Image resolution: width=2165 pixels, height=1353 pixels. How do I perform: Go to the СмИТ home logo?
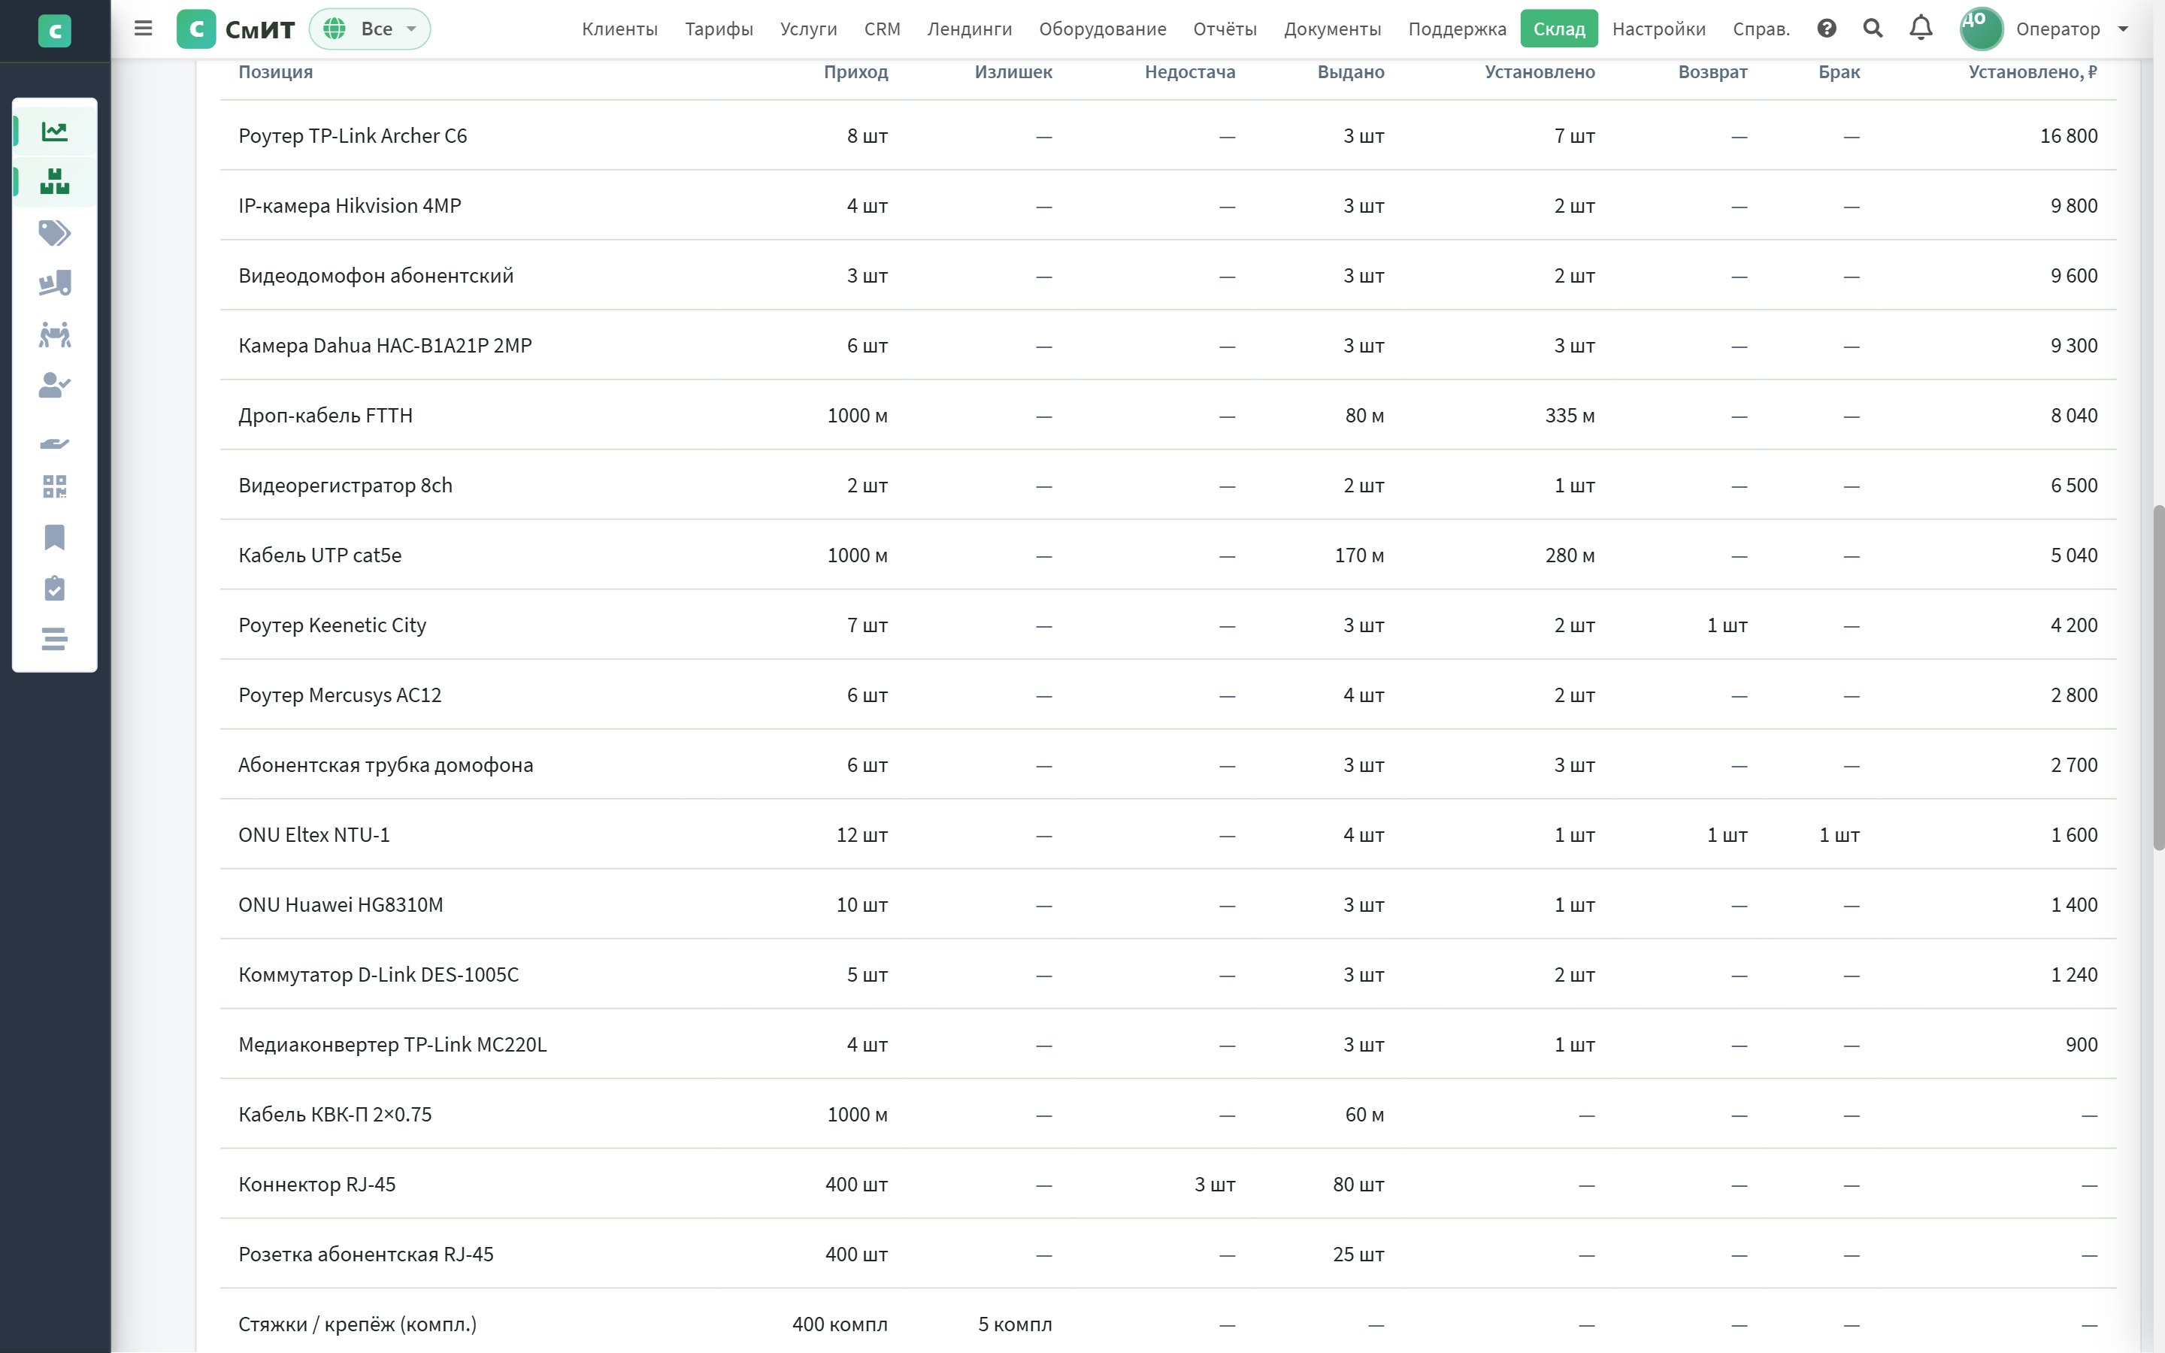tap(236, 29)
